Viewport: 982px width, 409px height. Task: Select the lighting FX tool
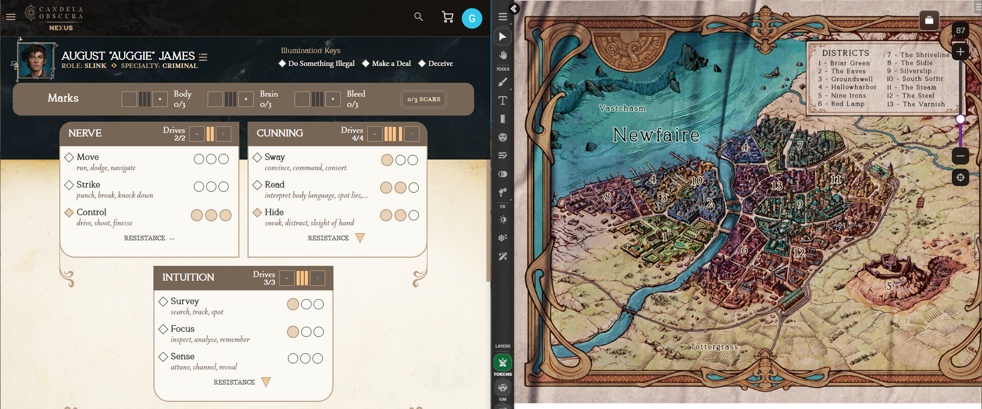tap(503, 220)
